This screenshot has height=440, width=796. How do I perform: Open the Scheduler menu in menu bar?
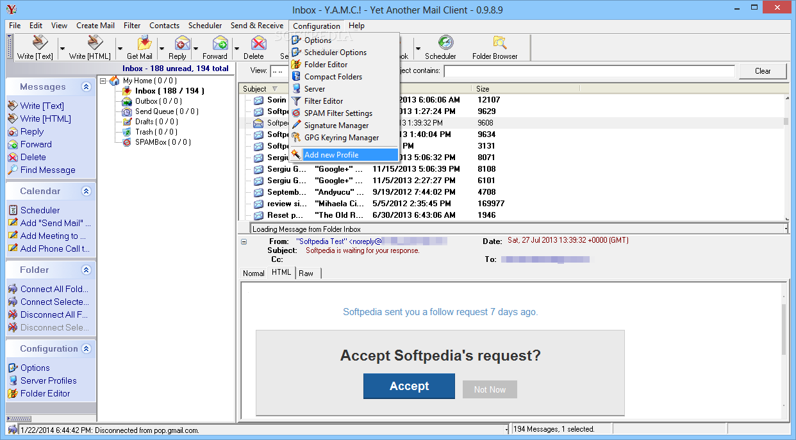coord(205,26)
